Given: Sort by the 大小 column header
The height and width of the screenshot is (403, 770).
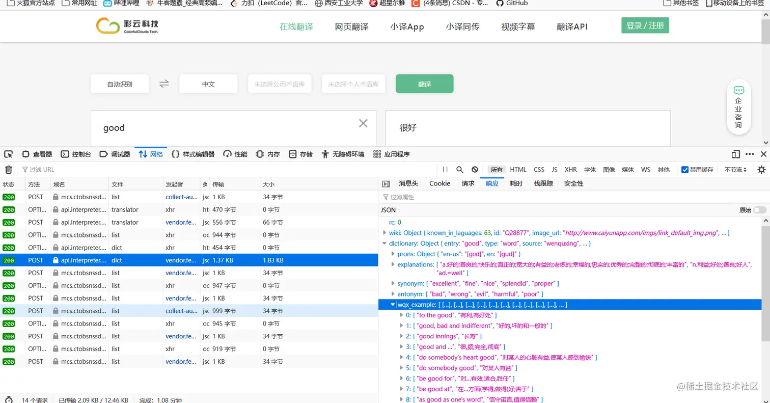Looking at the screenshot, I should click(x=319, y=184).
